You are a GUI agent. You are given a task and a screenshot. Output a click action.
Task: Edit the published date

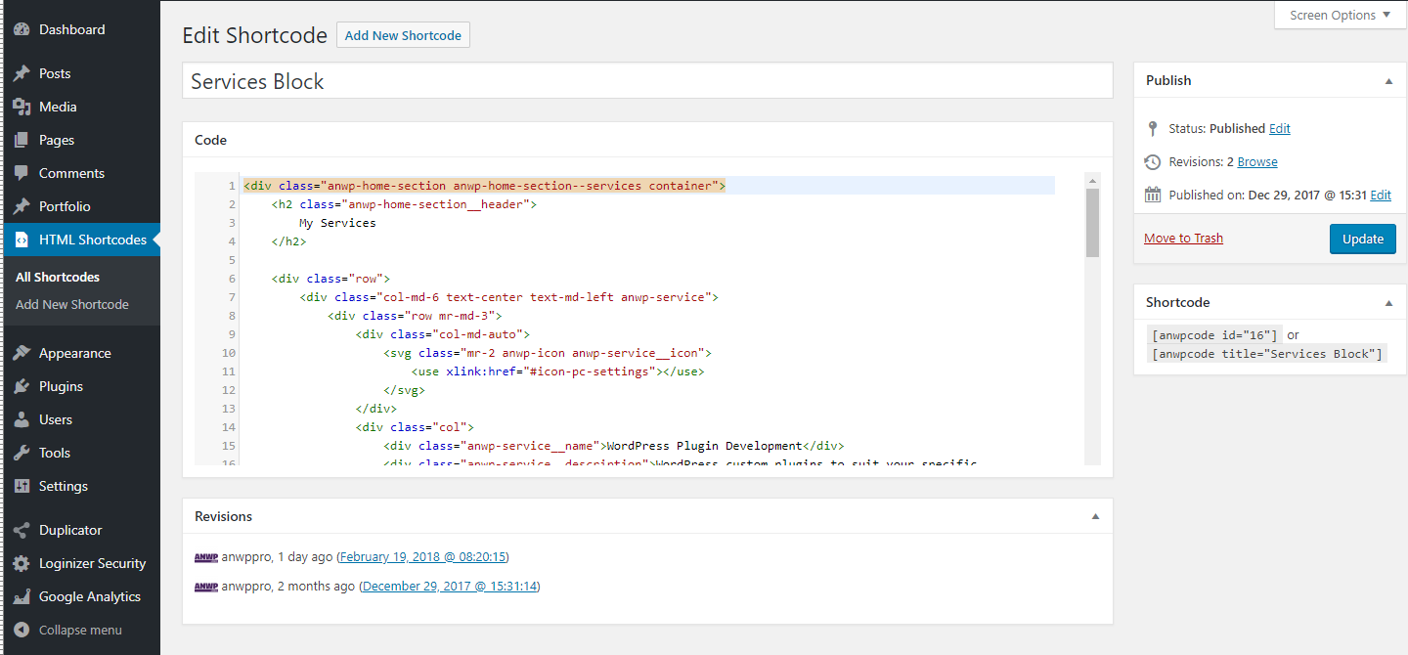click(1381, 195)
